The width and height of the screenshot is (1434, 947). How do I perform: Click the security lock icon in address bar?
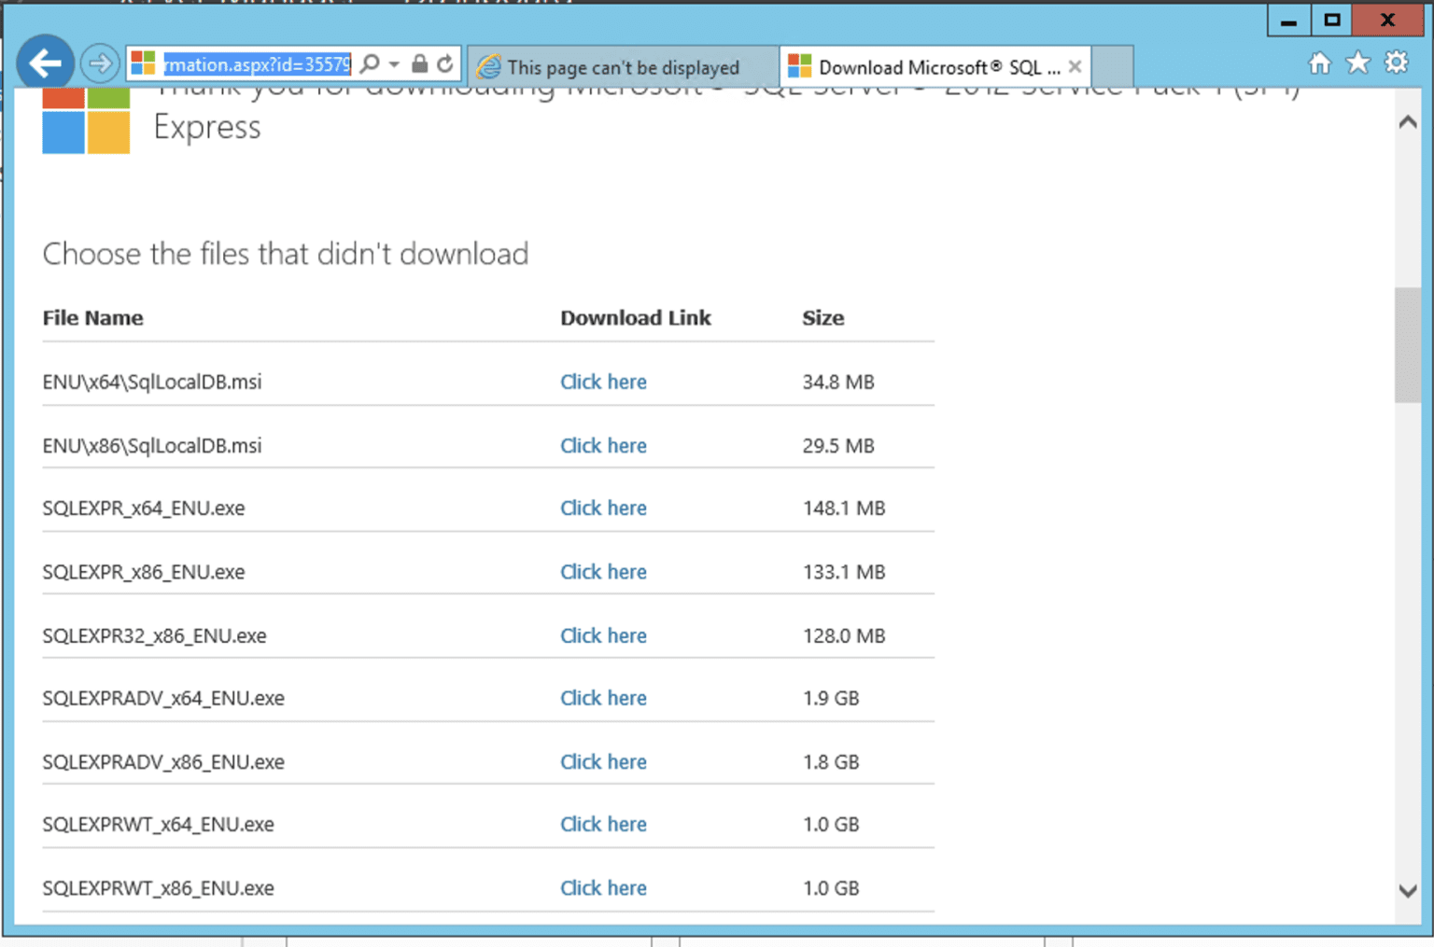point(417,63)
